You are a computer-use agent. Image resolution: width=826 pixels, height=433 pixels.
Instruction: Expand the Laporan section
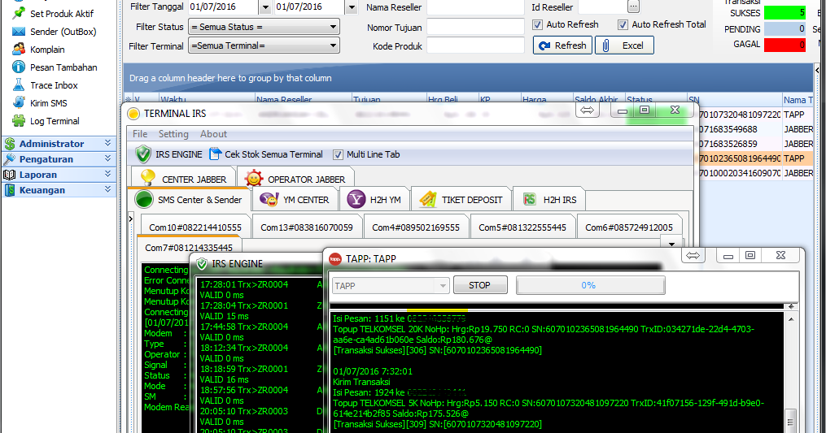coord(108,174)
